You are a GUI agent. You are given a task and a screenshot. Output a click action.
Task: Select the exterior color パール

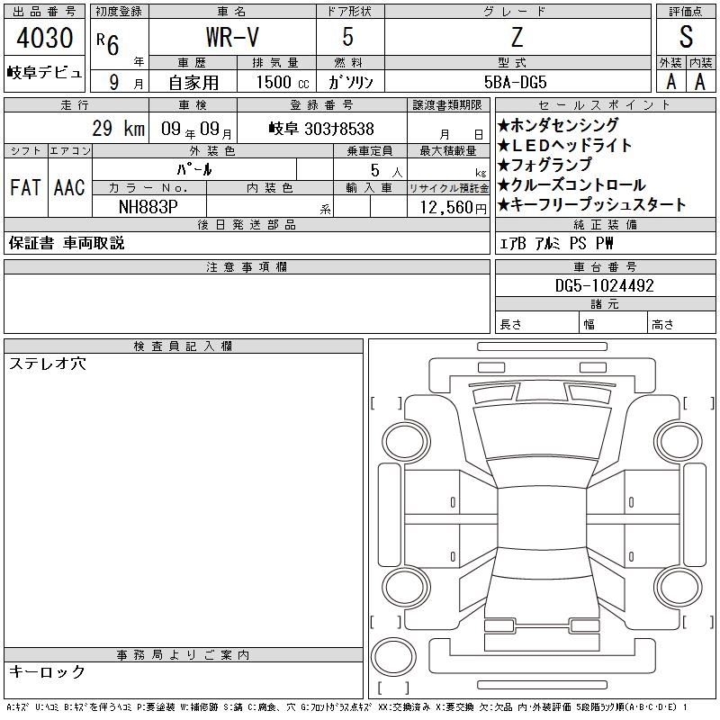point(194,169)
